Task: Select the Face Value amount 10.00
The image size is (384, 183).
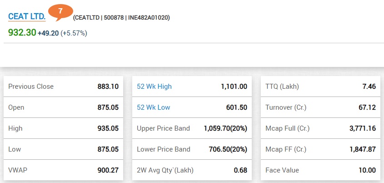Action: (x=368, y=170)
